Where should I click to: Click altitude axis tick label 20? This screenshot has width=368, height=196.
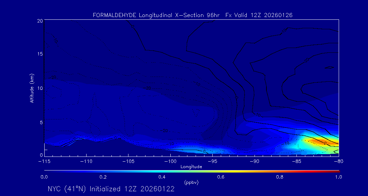click(x=40, y=20)
